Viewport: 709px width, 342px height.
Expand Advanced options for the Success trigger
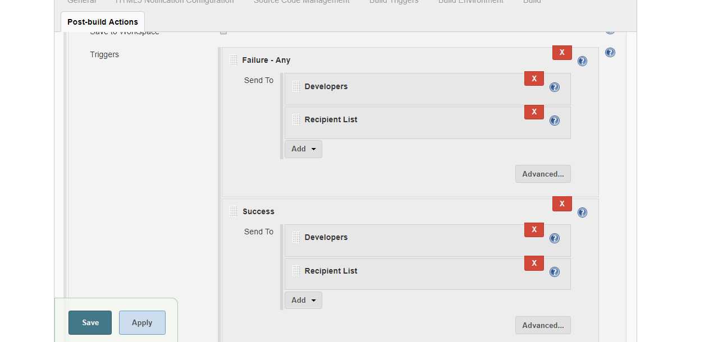click(x=543, y=325)
